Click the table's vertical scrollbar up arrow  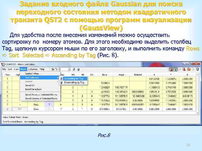(x=197, y=74)
